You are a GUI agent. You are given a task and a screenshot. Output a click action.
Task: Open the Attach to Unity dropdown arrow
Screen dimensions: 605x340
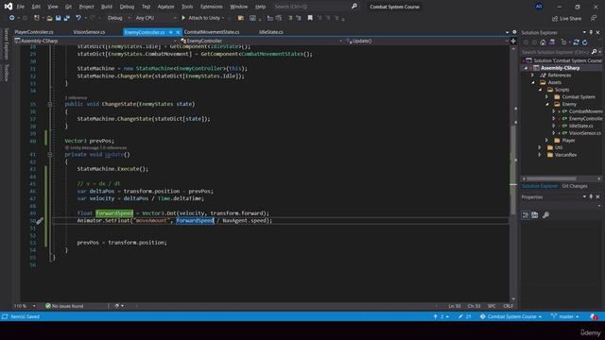click(223, 18)
